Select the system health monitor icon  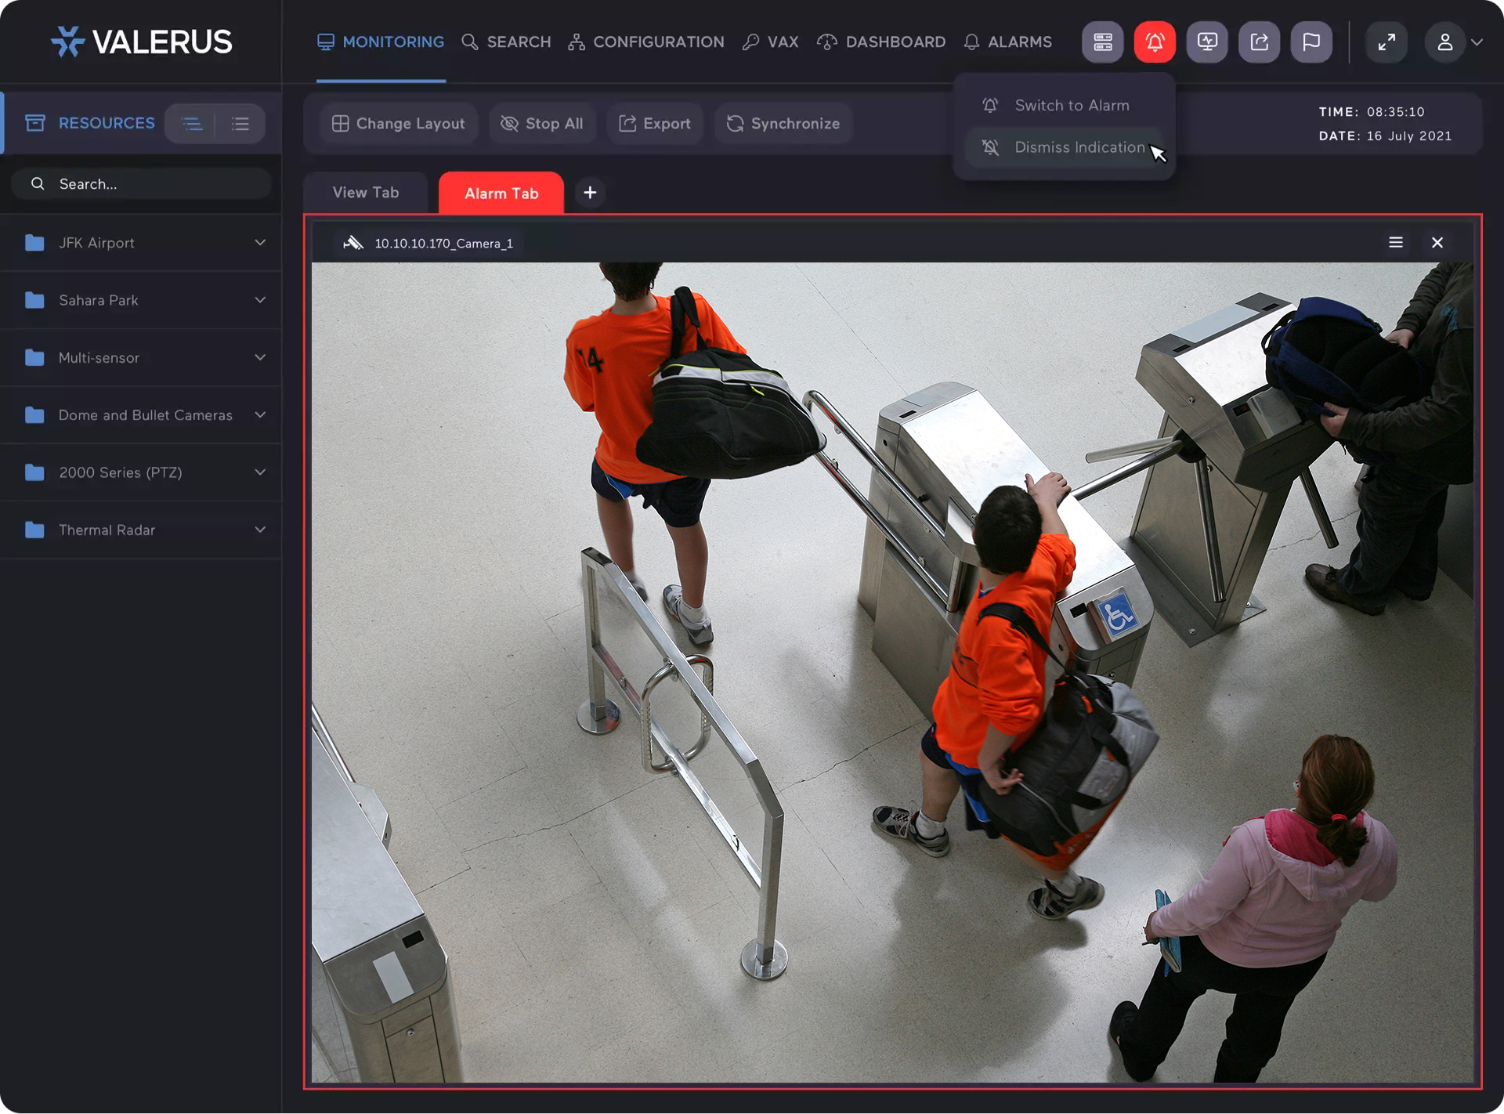tap(1206, 42)
